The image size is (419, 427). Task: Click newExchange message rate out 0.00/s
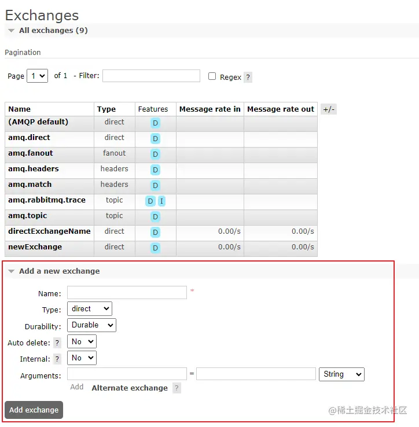pyautogui.click(x=303, y=246)
